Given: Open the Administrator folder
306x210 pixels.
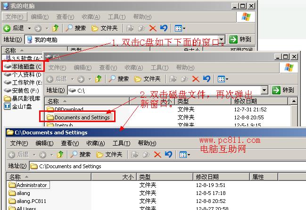Looking at the screenshot, I should (31, 185).
